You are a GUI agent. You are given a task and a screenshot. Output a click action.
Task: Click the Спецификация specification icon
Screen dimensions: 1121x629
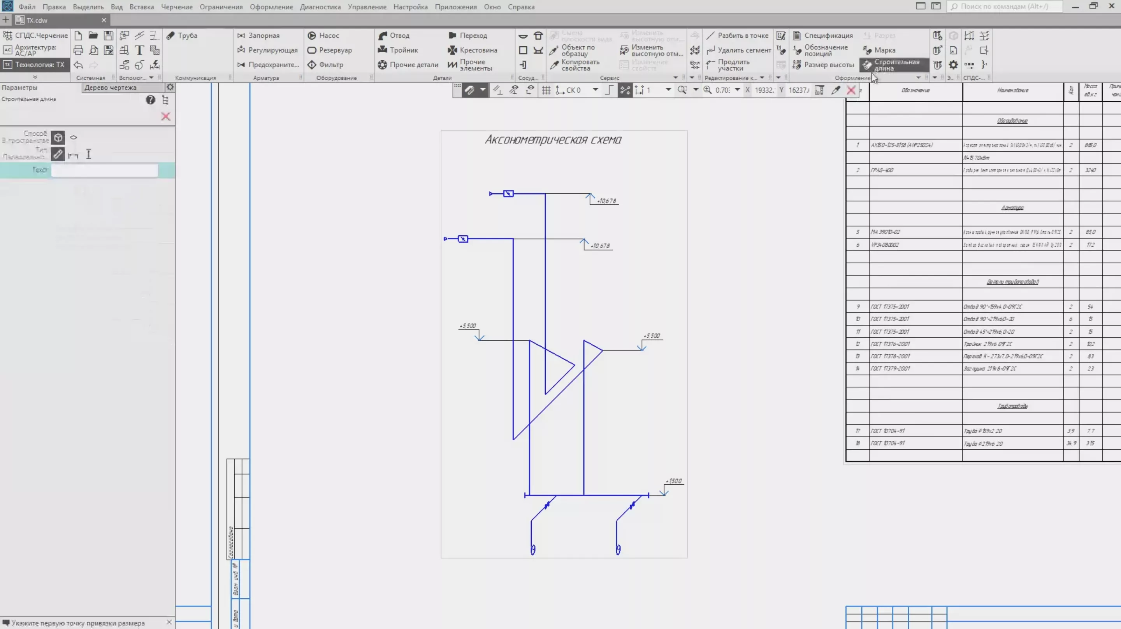pos(797,35)
